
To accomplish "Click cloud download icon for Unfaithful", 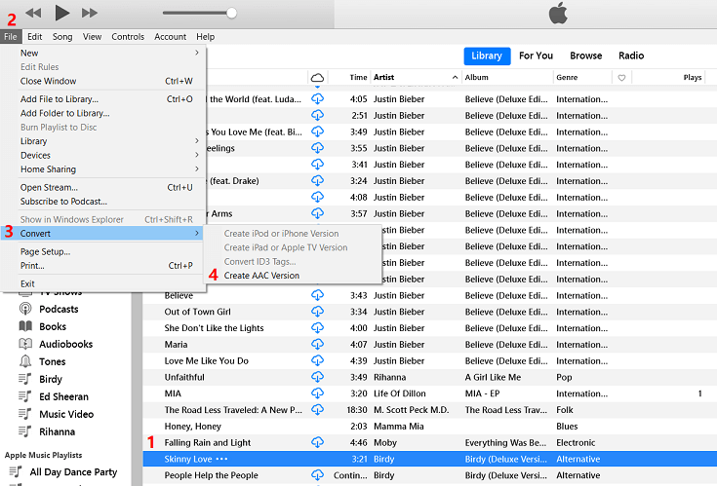I will (317, 377).
